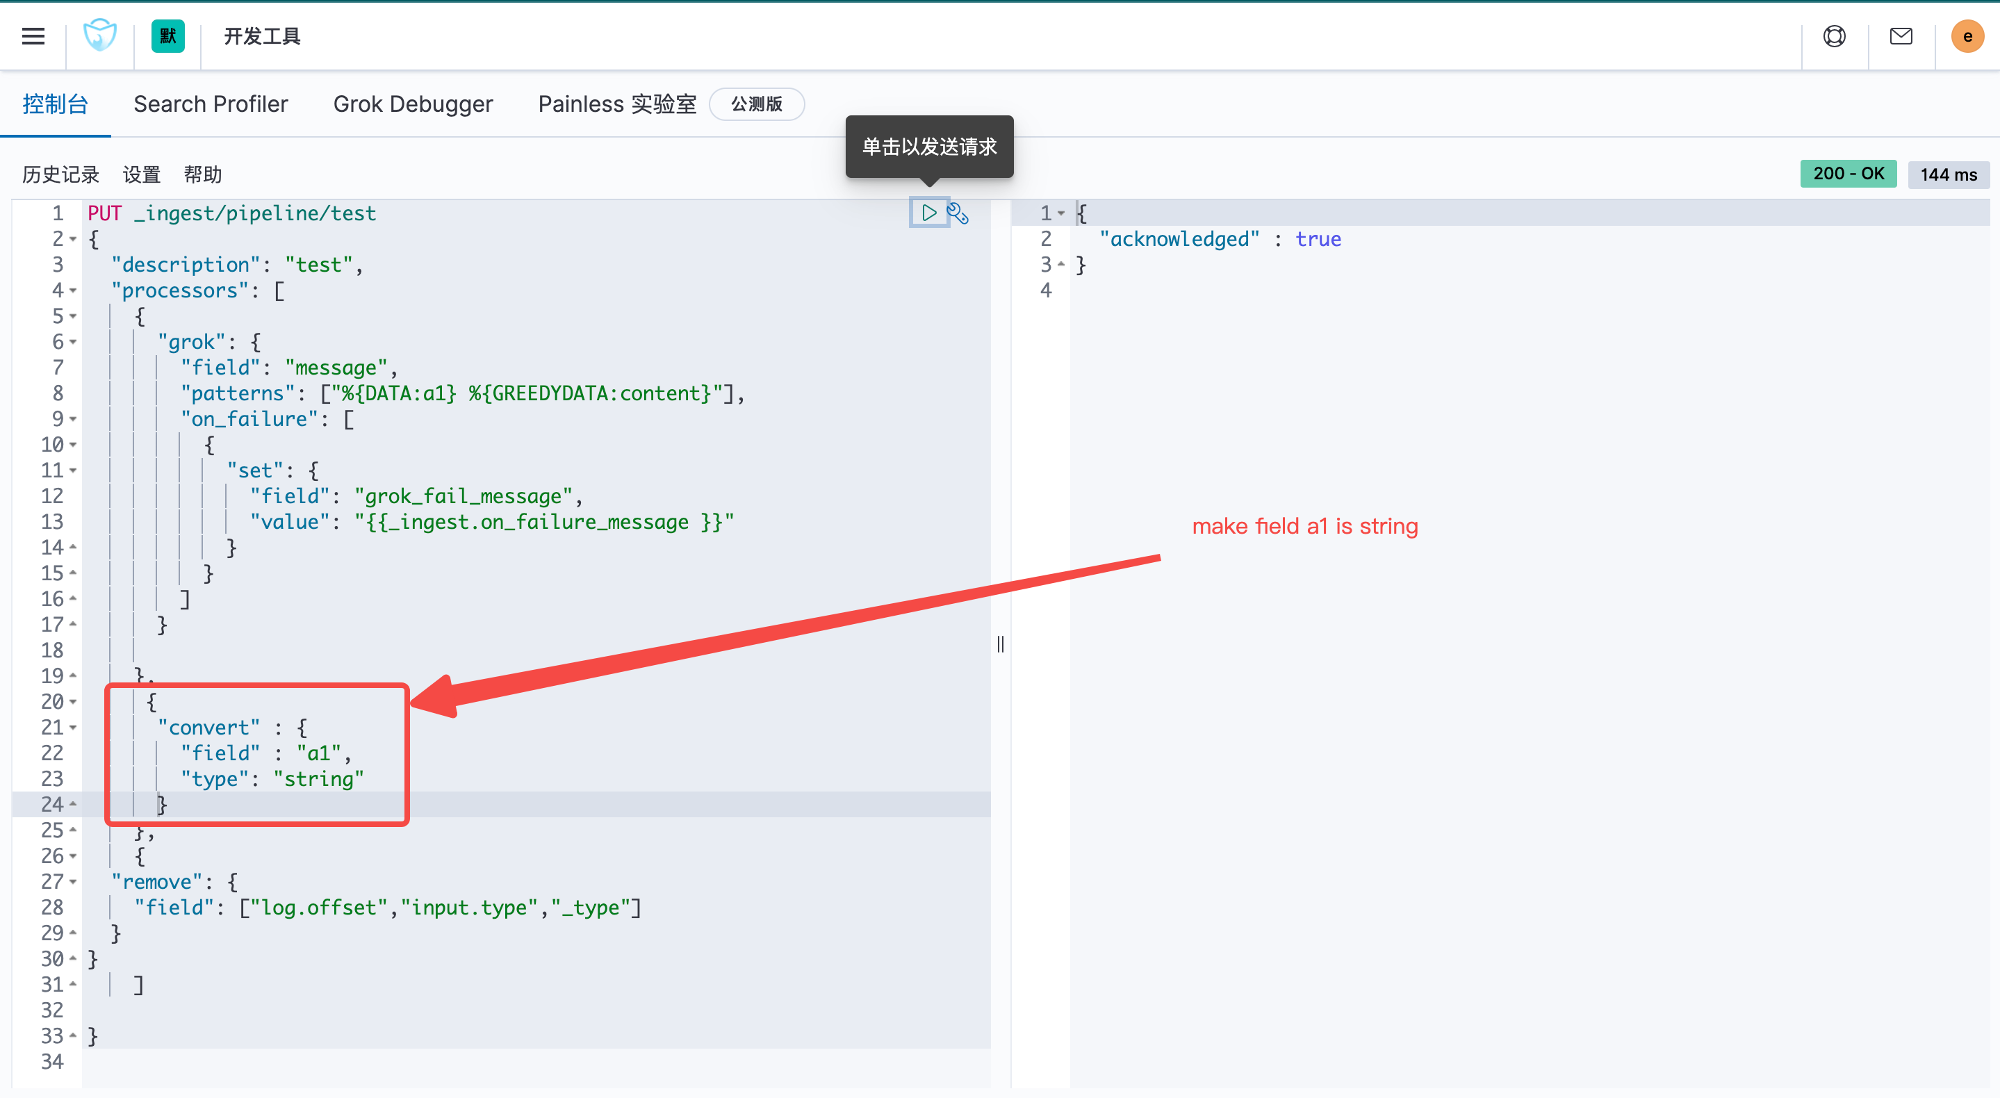
Task: Open the Painless 实验室 tab
Action: (x=617, y=104)
